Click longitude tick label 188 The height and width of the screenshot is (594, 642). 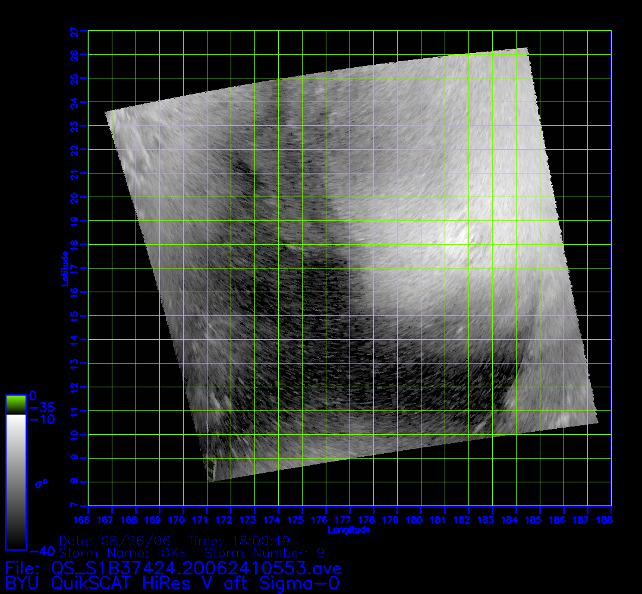point(610,520)
